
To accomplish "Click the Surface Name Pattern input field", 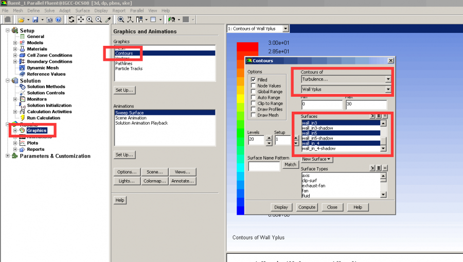I will point(264,166).
